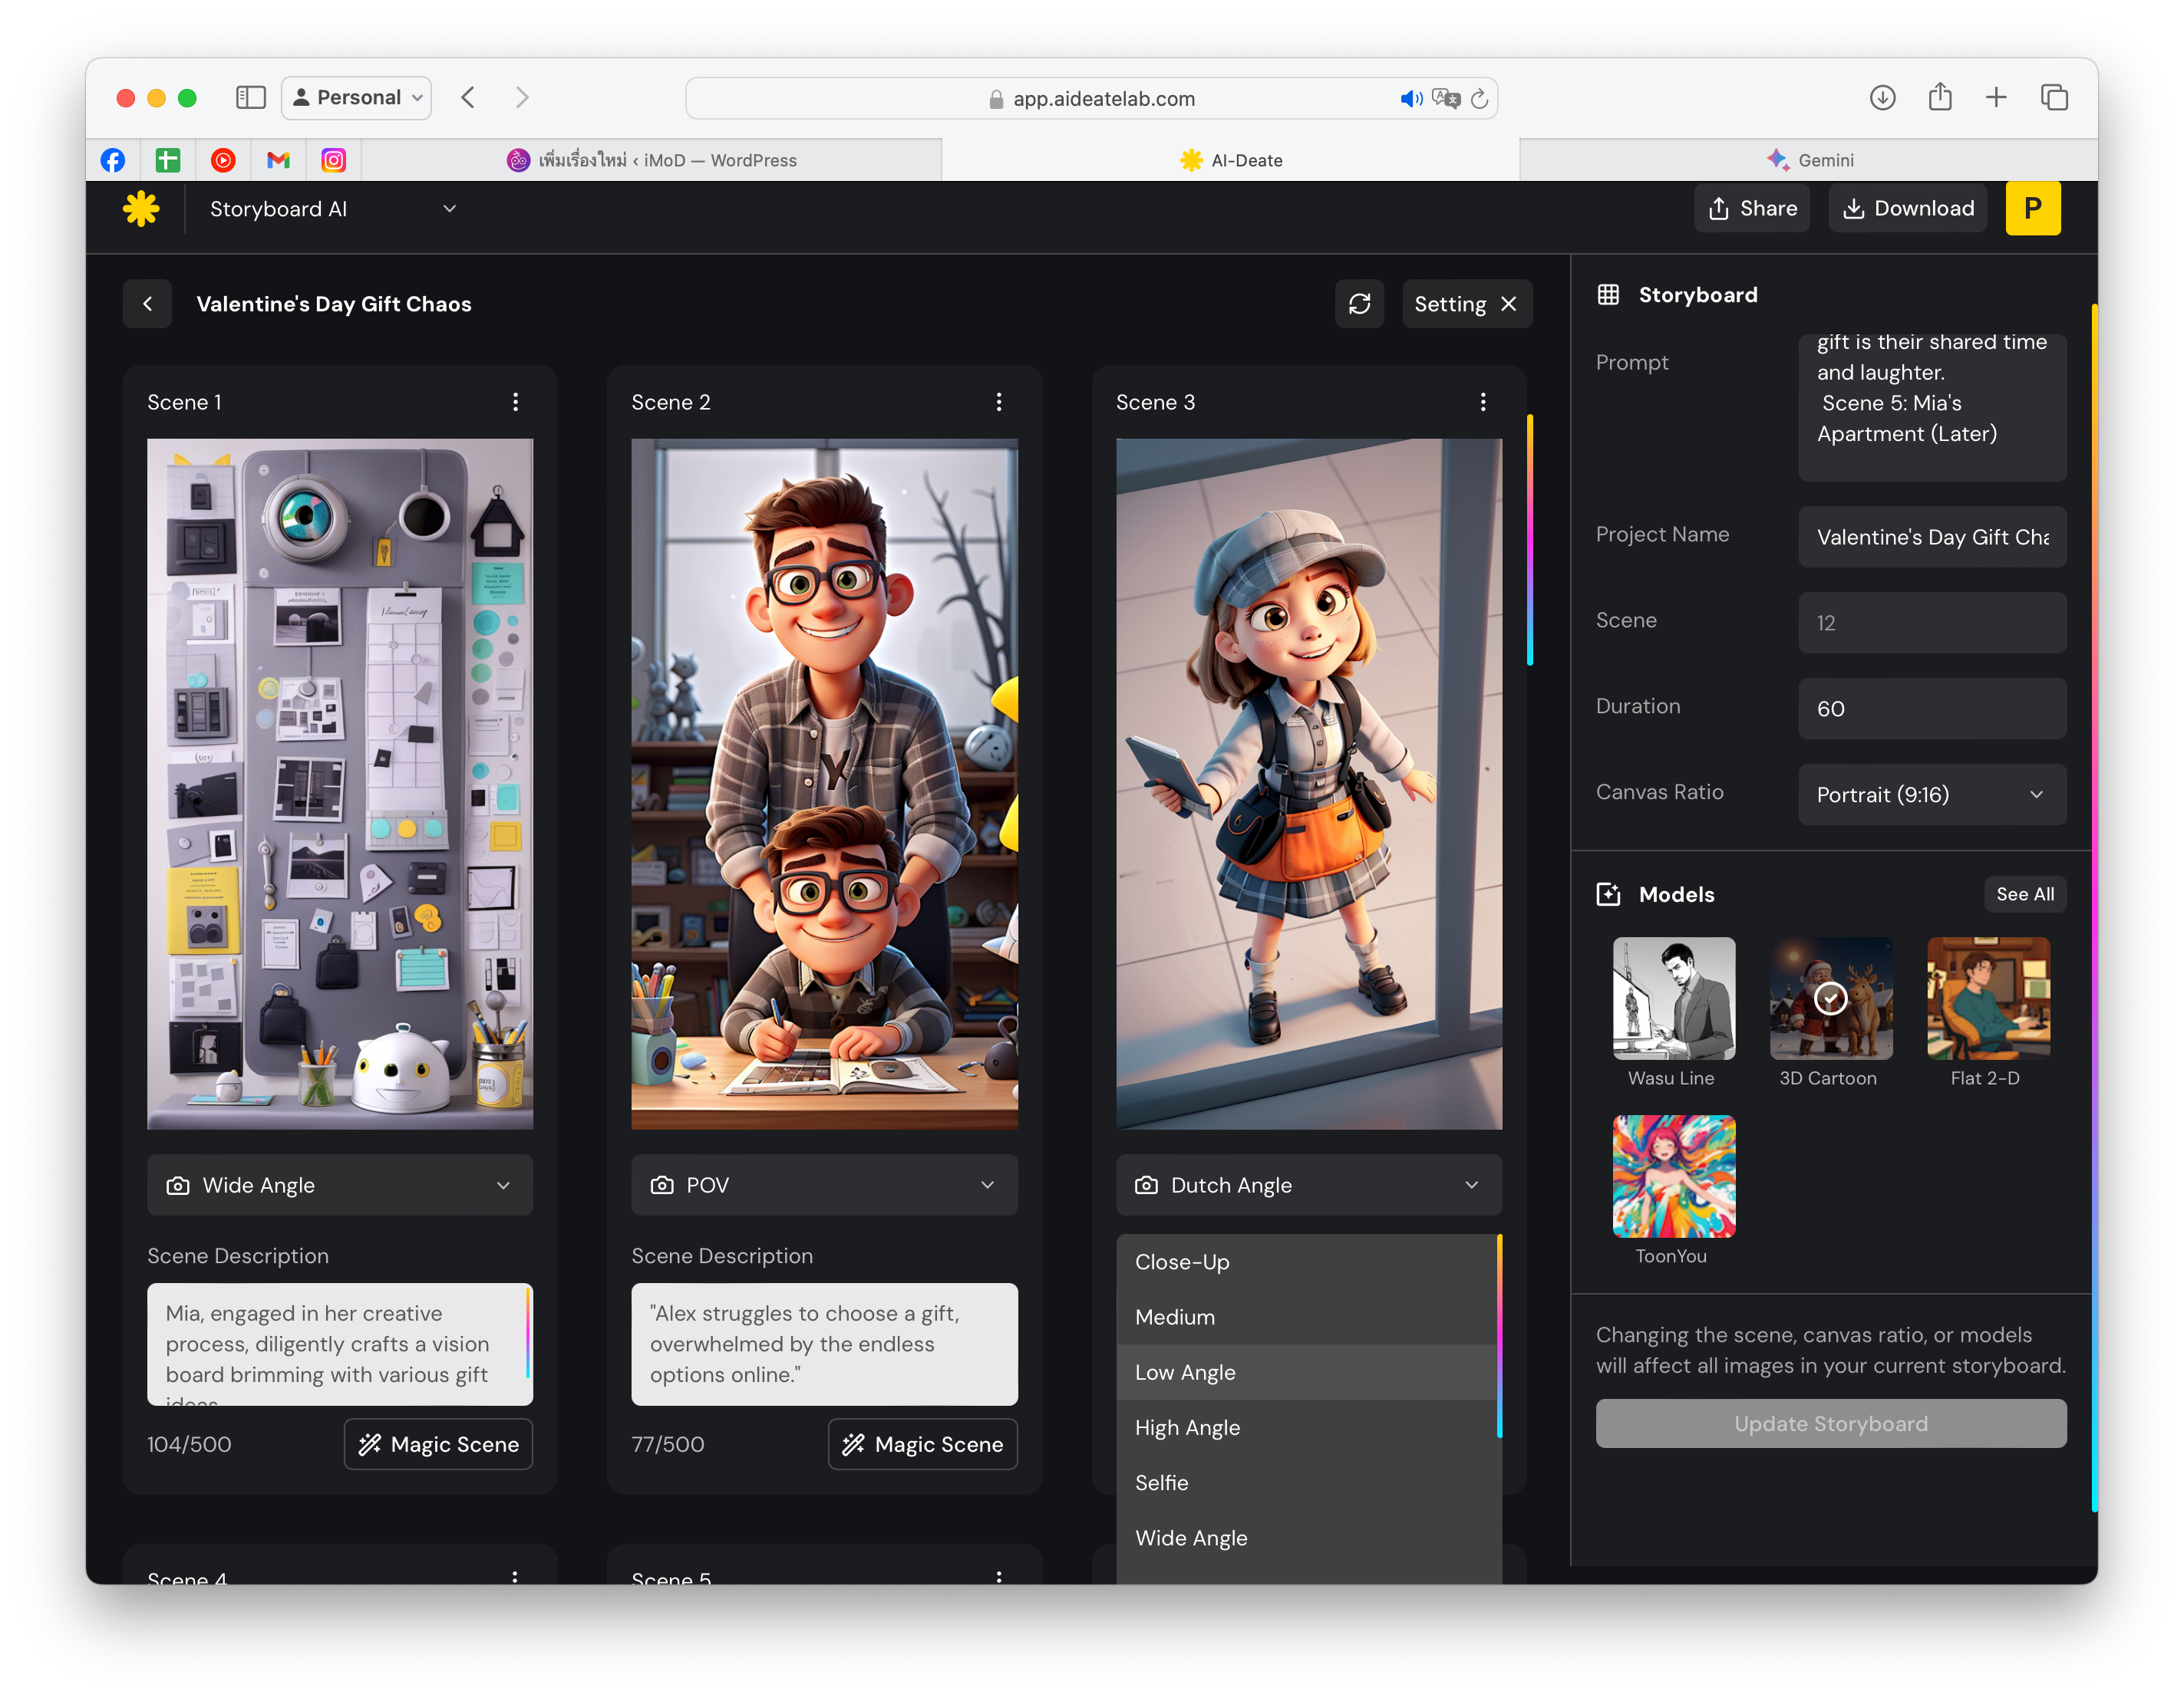Click Magic Scene button under Scene 2
The image size is (2184, 1698).
(x=922, y=1444)
